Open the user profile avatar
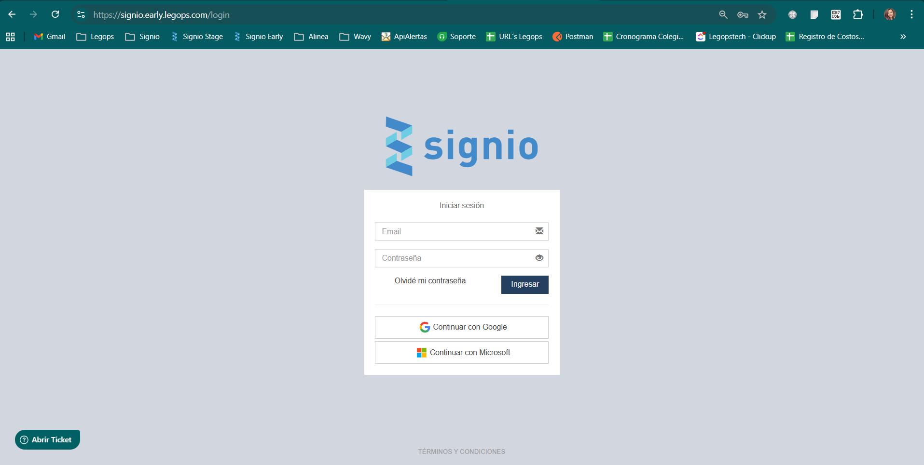Screen dimensions: 924x465 [x=890, y=15]
